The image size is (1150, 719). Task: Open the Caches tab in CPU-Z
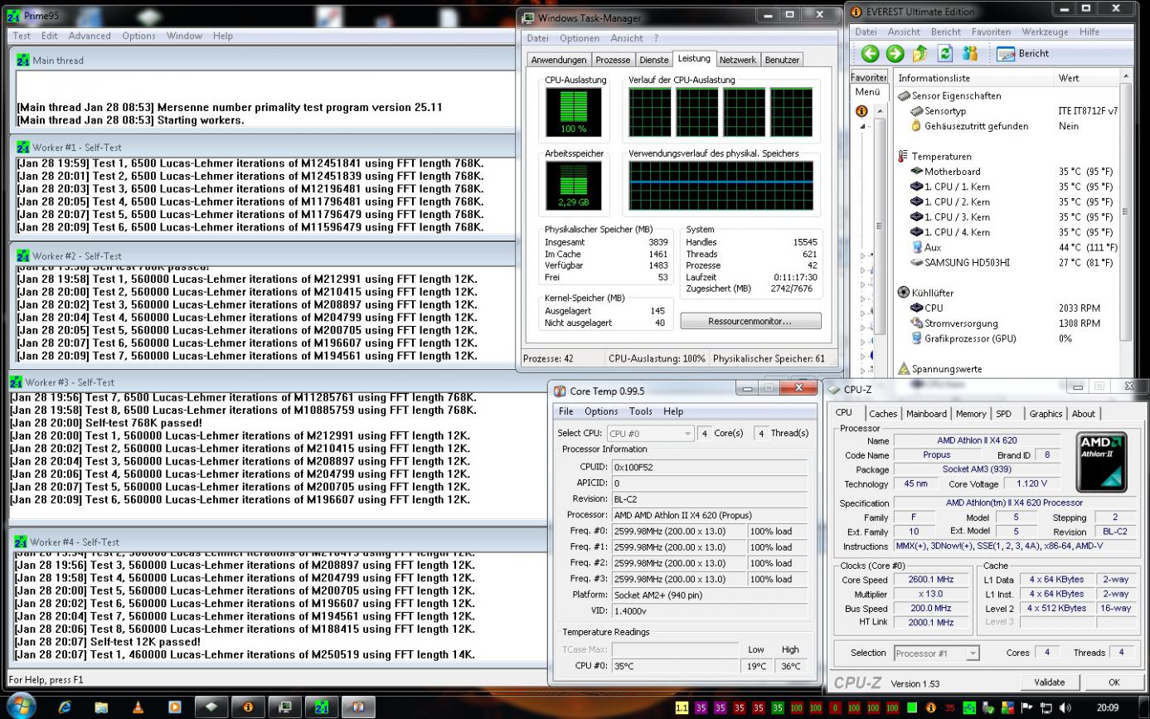pos(882,414)
